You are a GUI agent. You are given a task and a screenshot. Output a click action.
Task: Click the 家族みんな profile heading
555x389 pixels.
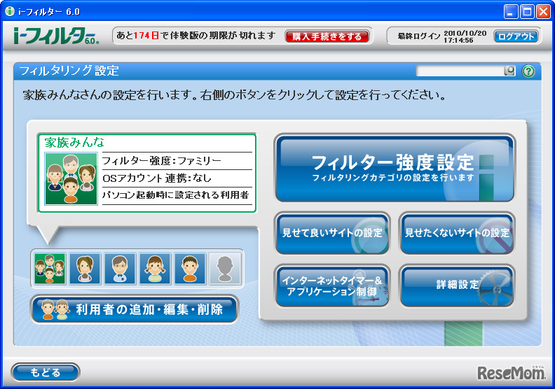[x=74, y=143]
